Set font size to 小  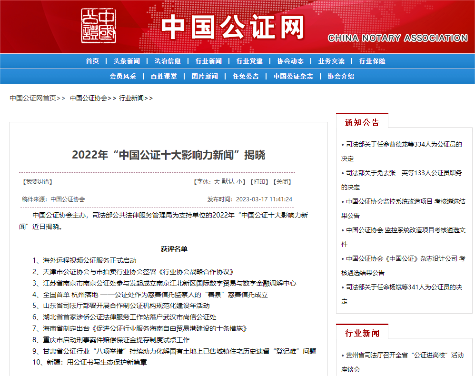[x=239, y=181]
